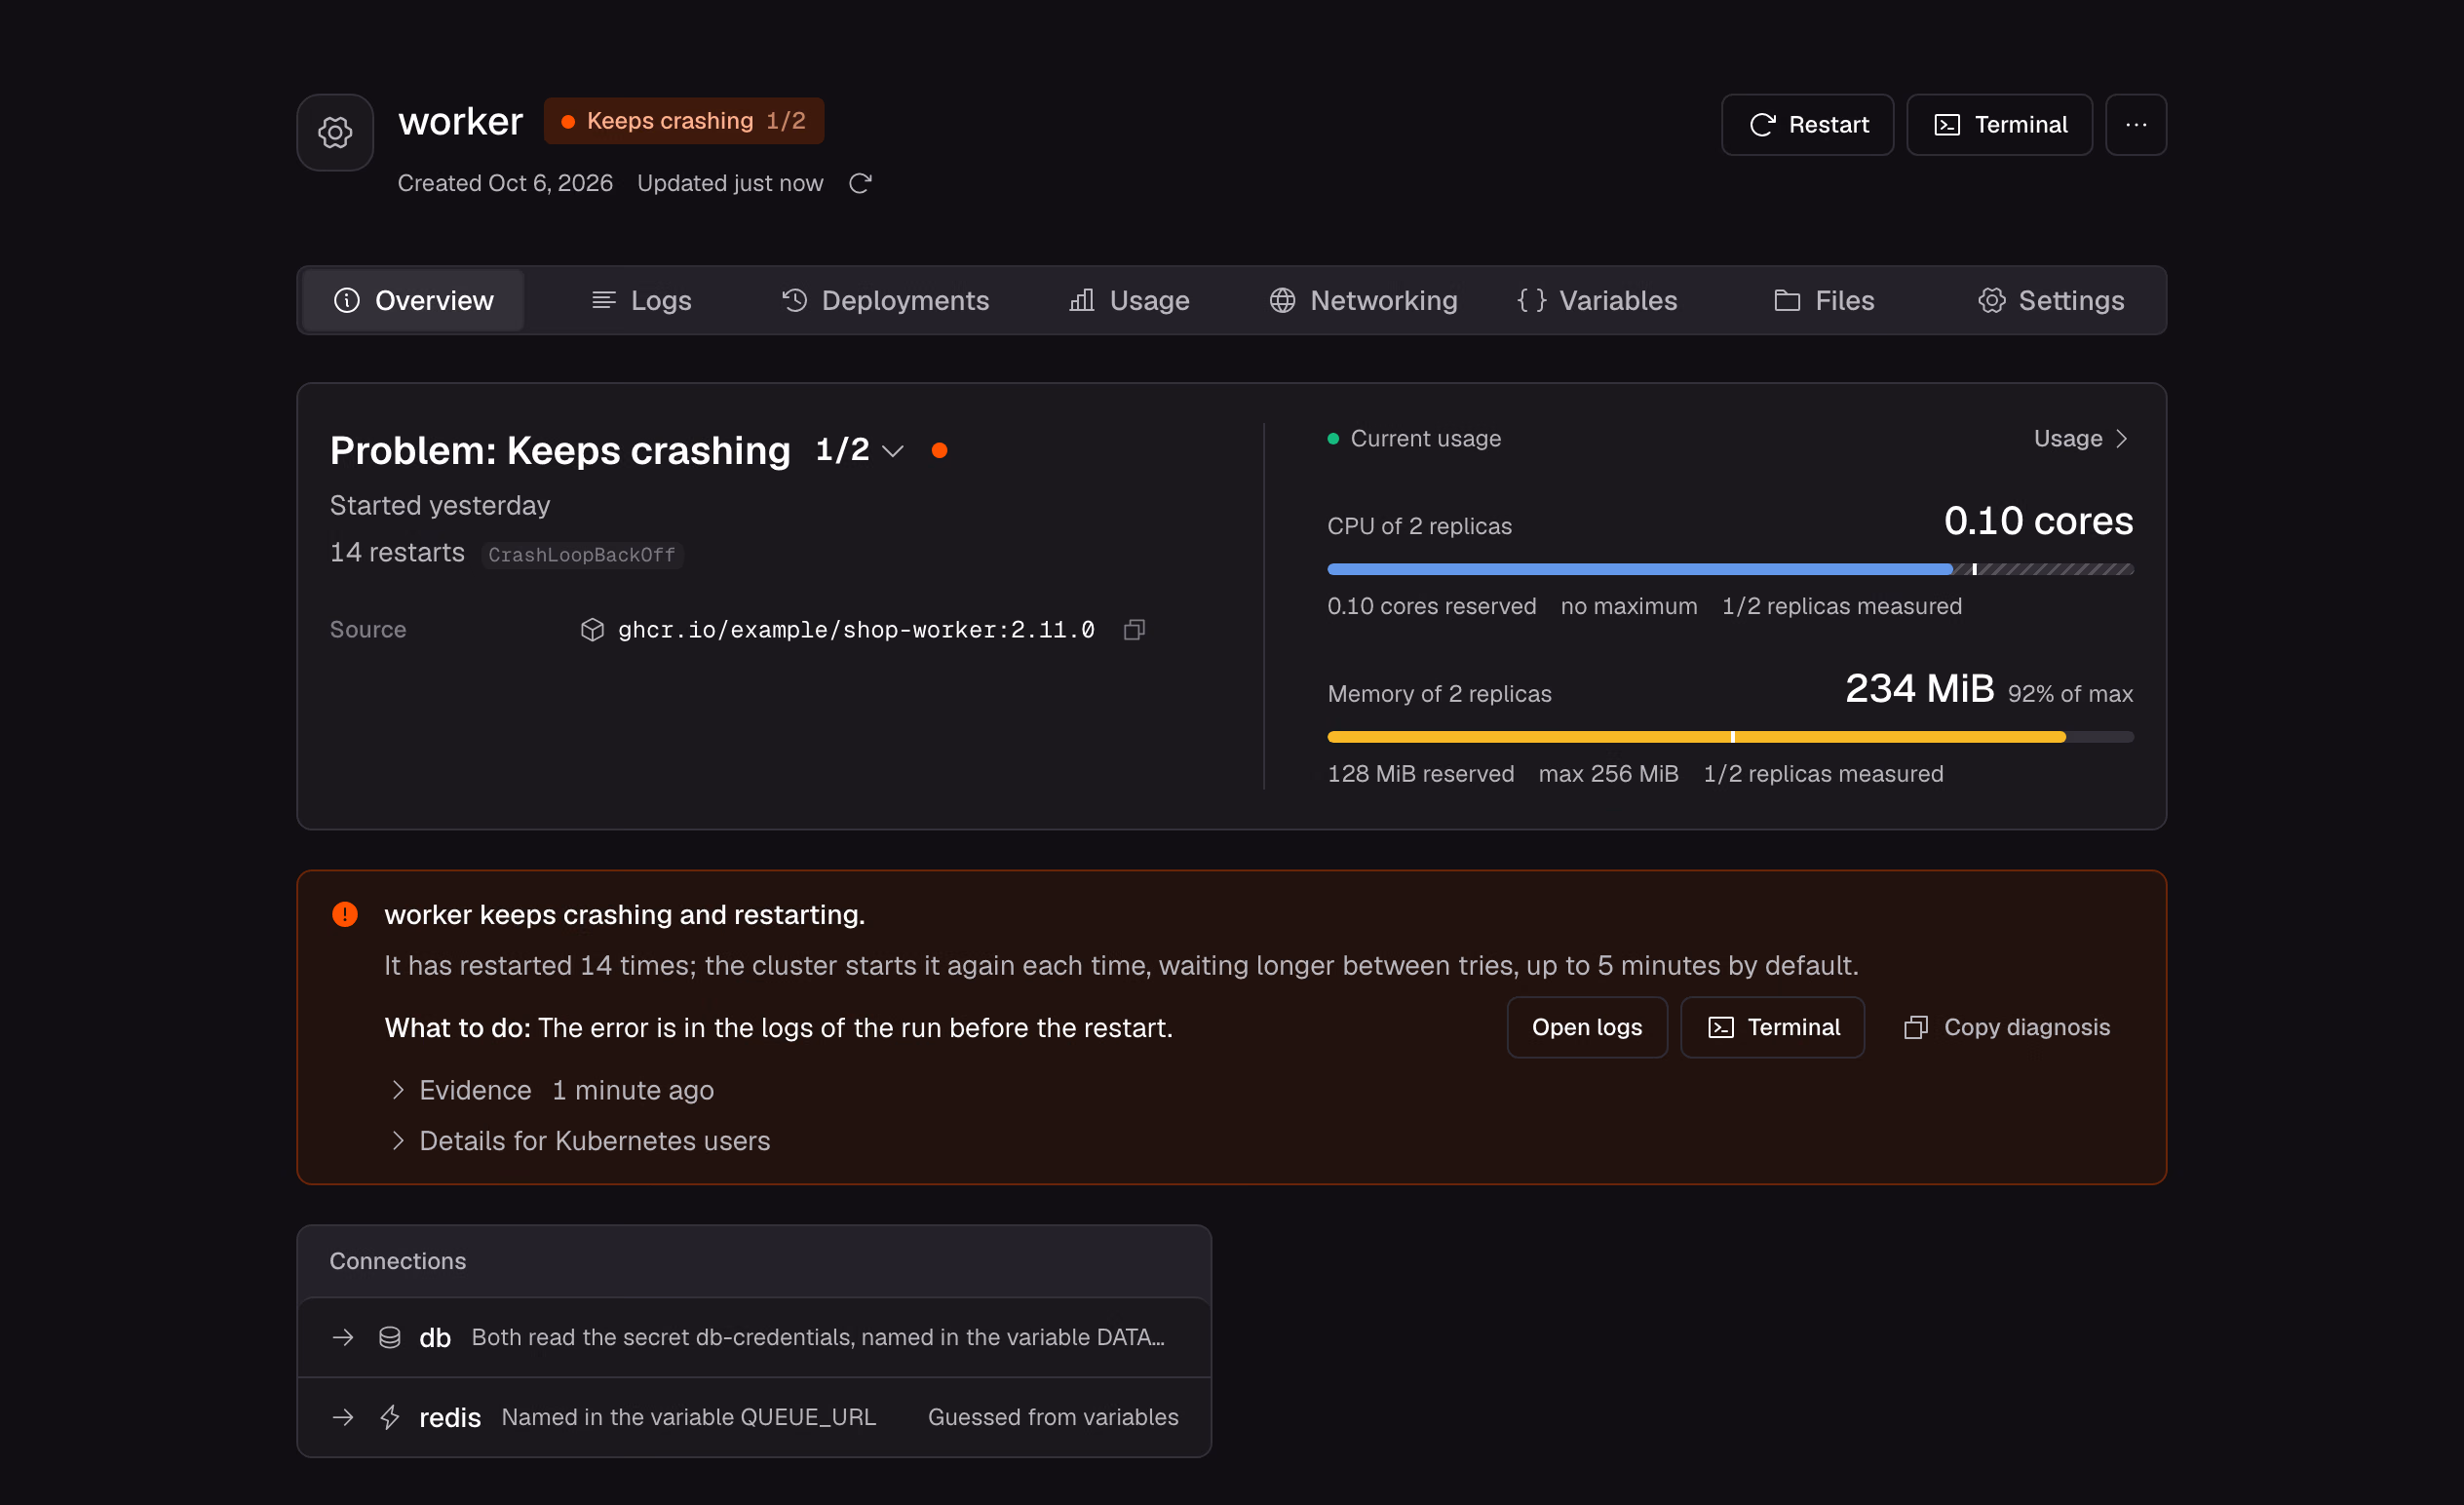The width and height of the screenshot is (2464, 1505).
Task: Click the 234 MiB memory value
Action: (x=1919, y=689)
